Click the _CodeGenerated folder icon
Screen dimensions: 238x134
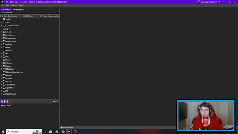point(4,26)
